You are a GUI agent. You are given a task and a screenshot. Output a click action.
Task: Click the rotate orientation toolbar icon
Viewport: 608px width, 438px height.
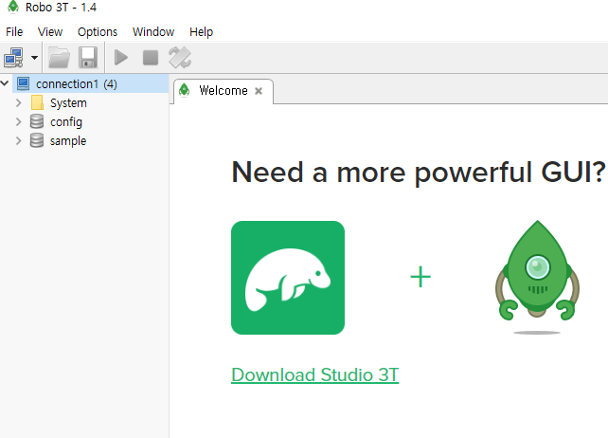tap(180, 58)
